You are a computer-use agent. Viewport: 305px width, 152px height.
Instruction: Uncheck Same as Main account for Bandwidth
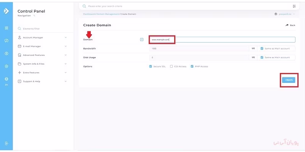coord(262,49)
